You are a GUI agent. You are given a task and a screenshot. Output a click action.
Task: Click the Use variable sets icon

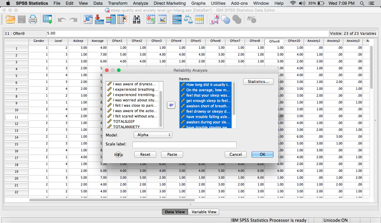click(226, 20)
